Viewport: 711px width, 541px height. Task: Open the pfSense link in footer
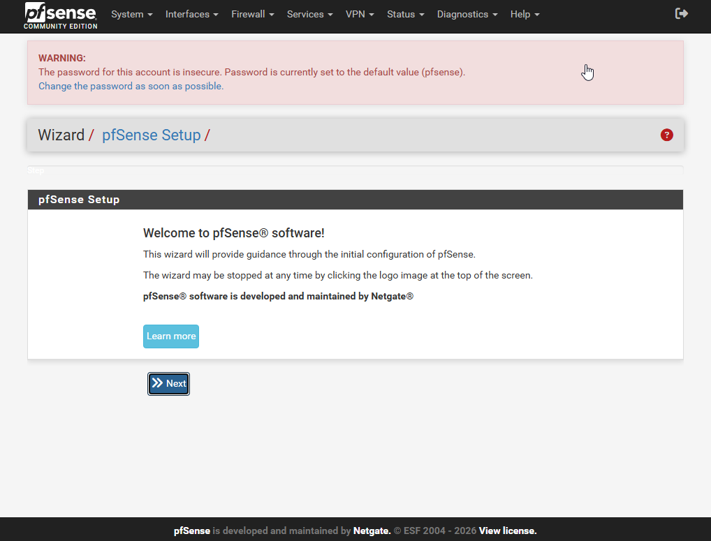pyautogui.click(x=191, y=531)
